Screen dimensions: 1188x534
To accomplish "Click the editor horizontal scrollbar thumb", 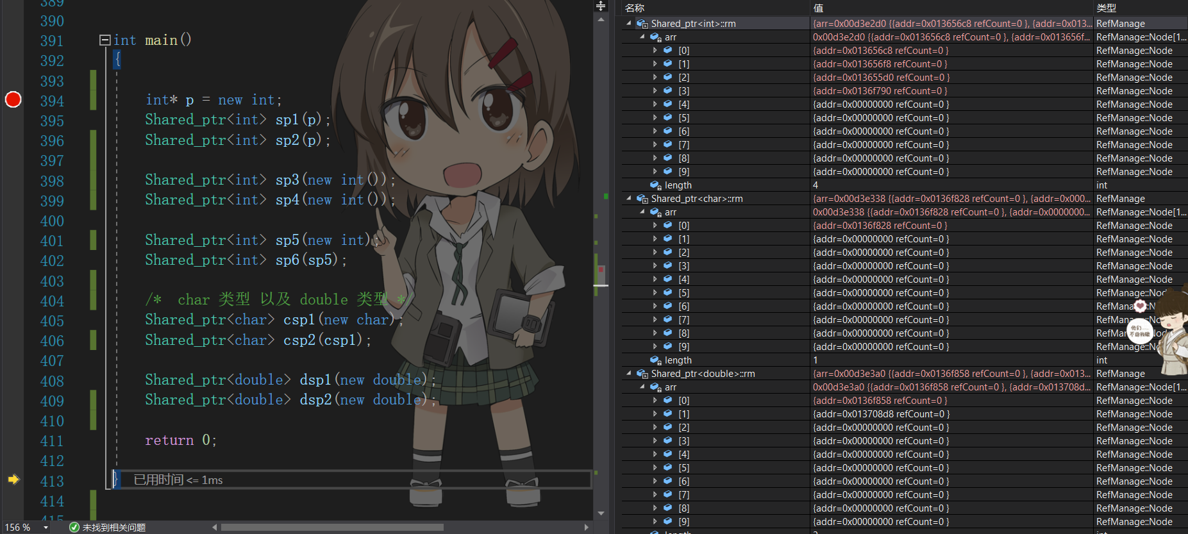I will [332, 528].
